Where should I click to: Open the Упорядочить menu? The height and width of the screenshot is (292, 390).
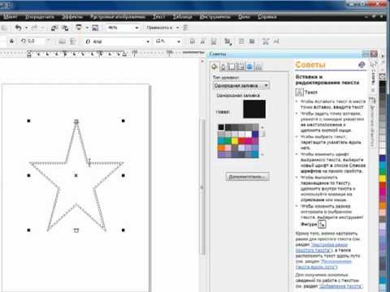click(x=40, y=17)
